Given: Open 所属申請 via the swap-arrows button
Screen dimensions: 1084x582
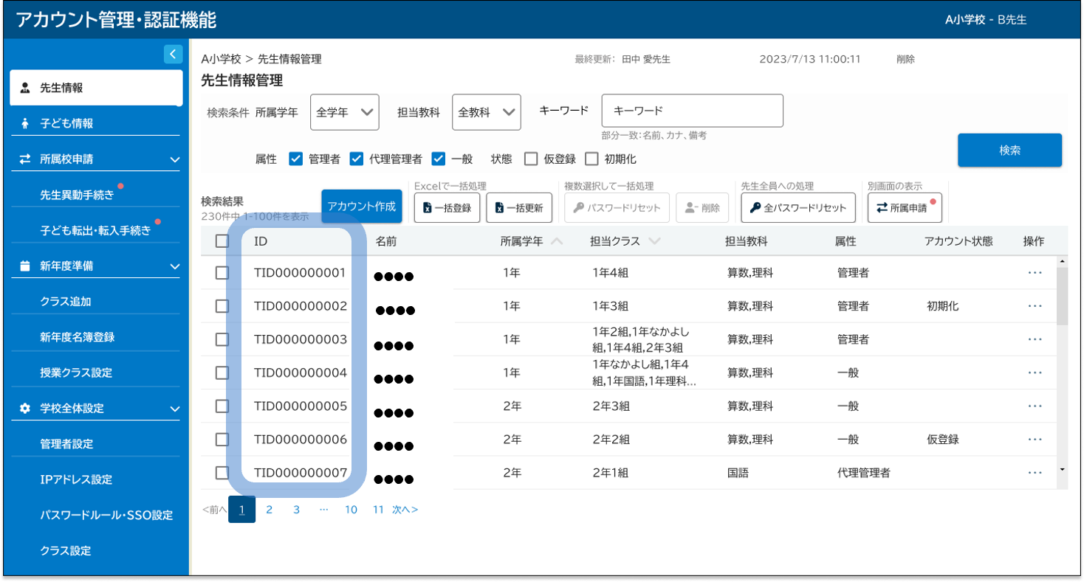Looking at the screenshot, I should 905,208.
